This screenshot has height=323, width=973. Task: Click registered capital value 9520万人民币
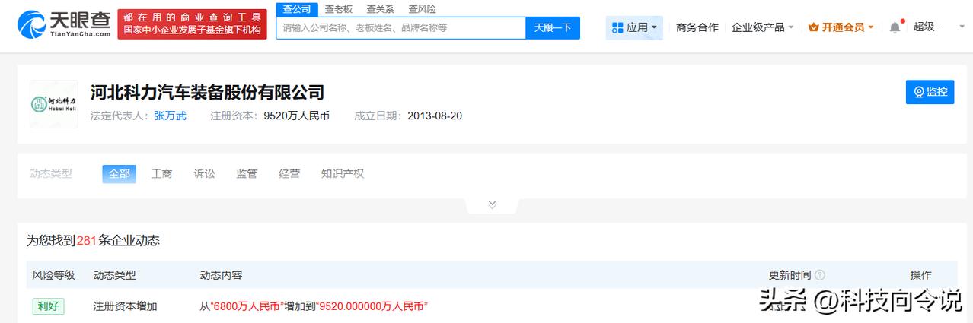[296, 116]
